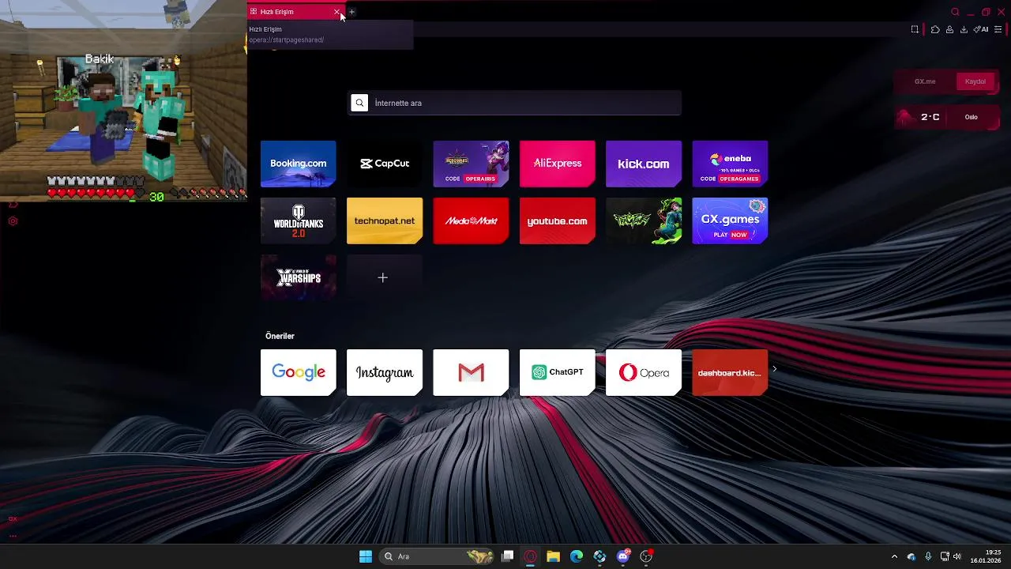Open the network icon in system tray
Viewport: 1011px width, 569px height.
(x=945, y=556)
